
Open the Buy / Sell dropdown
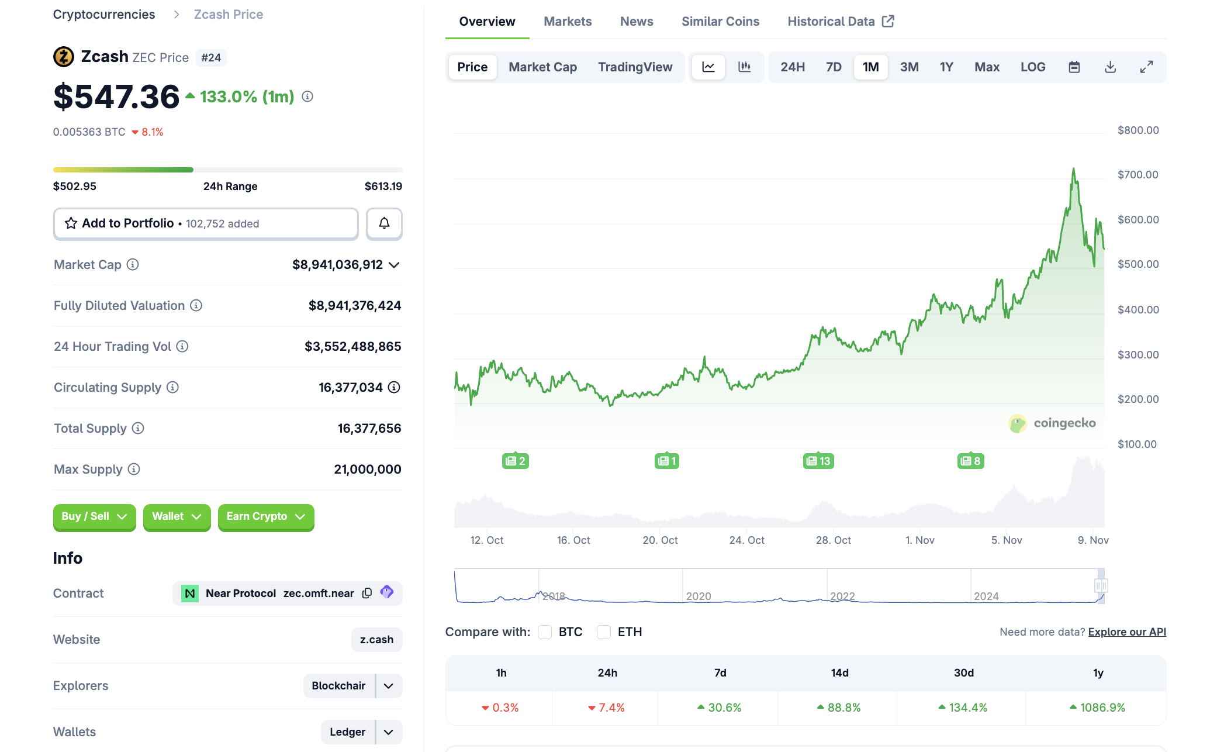(x=94, y=516)
